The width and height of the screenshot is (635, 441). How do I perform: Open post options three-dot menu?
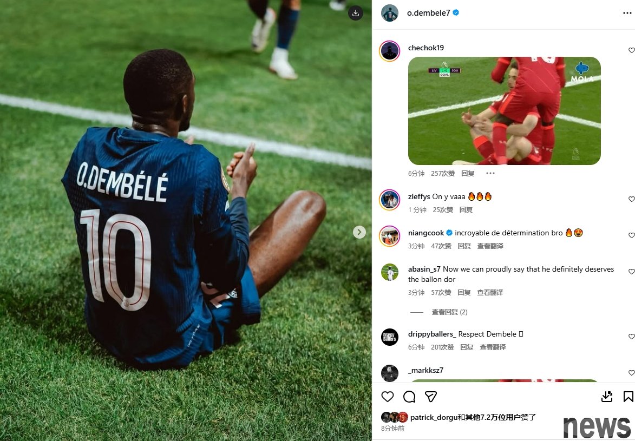tap(627, 13)
